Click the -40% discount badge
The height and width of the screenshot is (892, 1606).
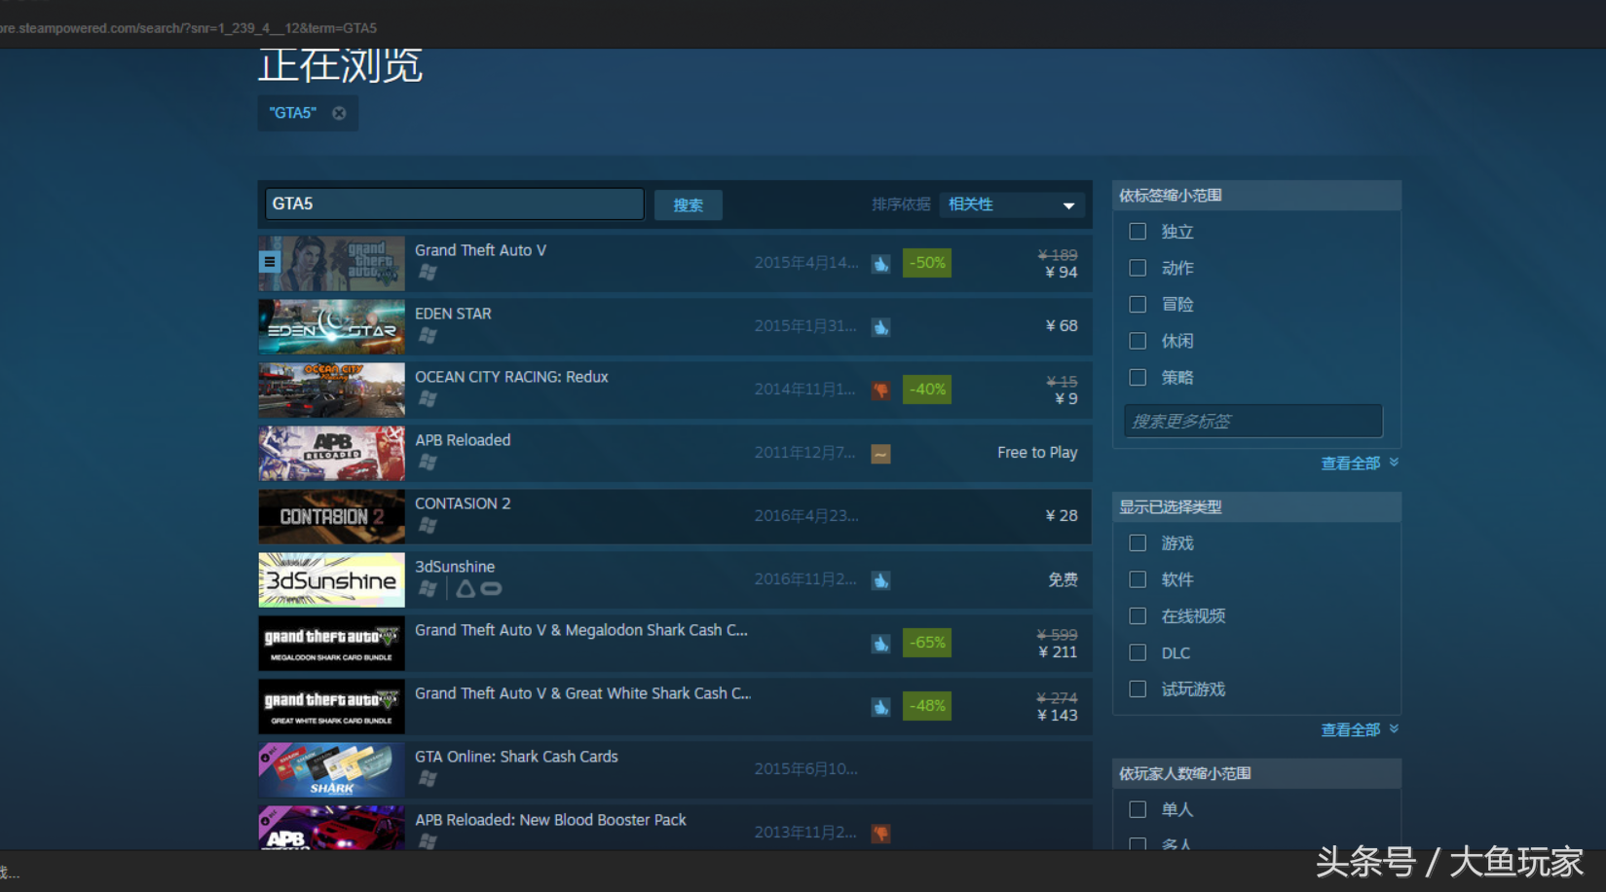click(926, 390)
